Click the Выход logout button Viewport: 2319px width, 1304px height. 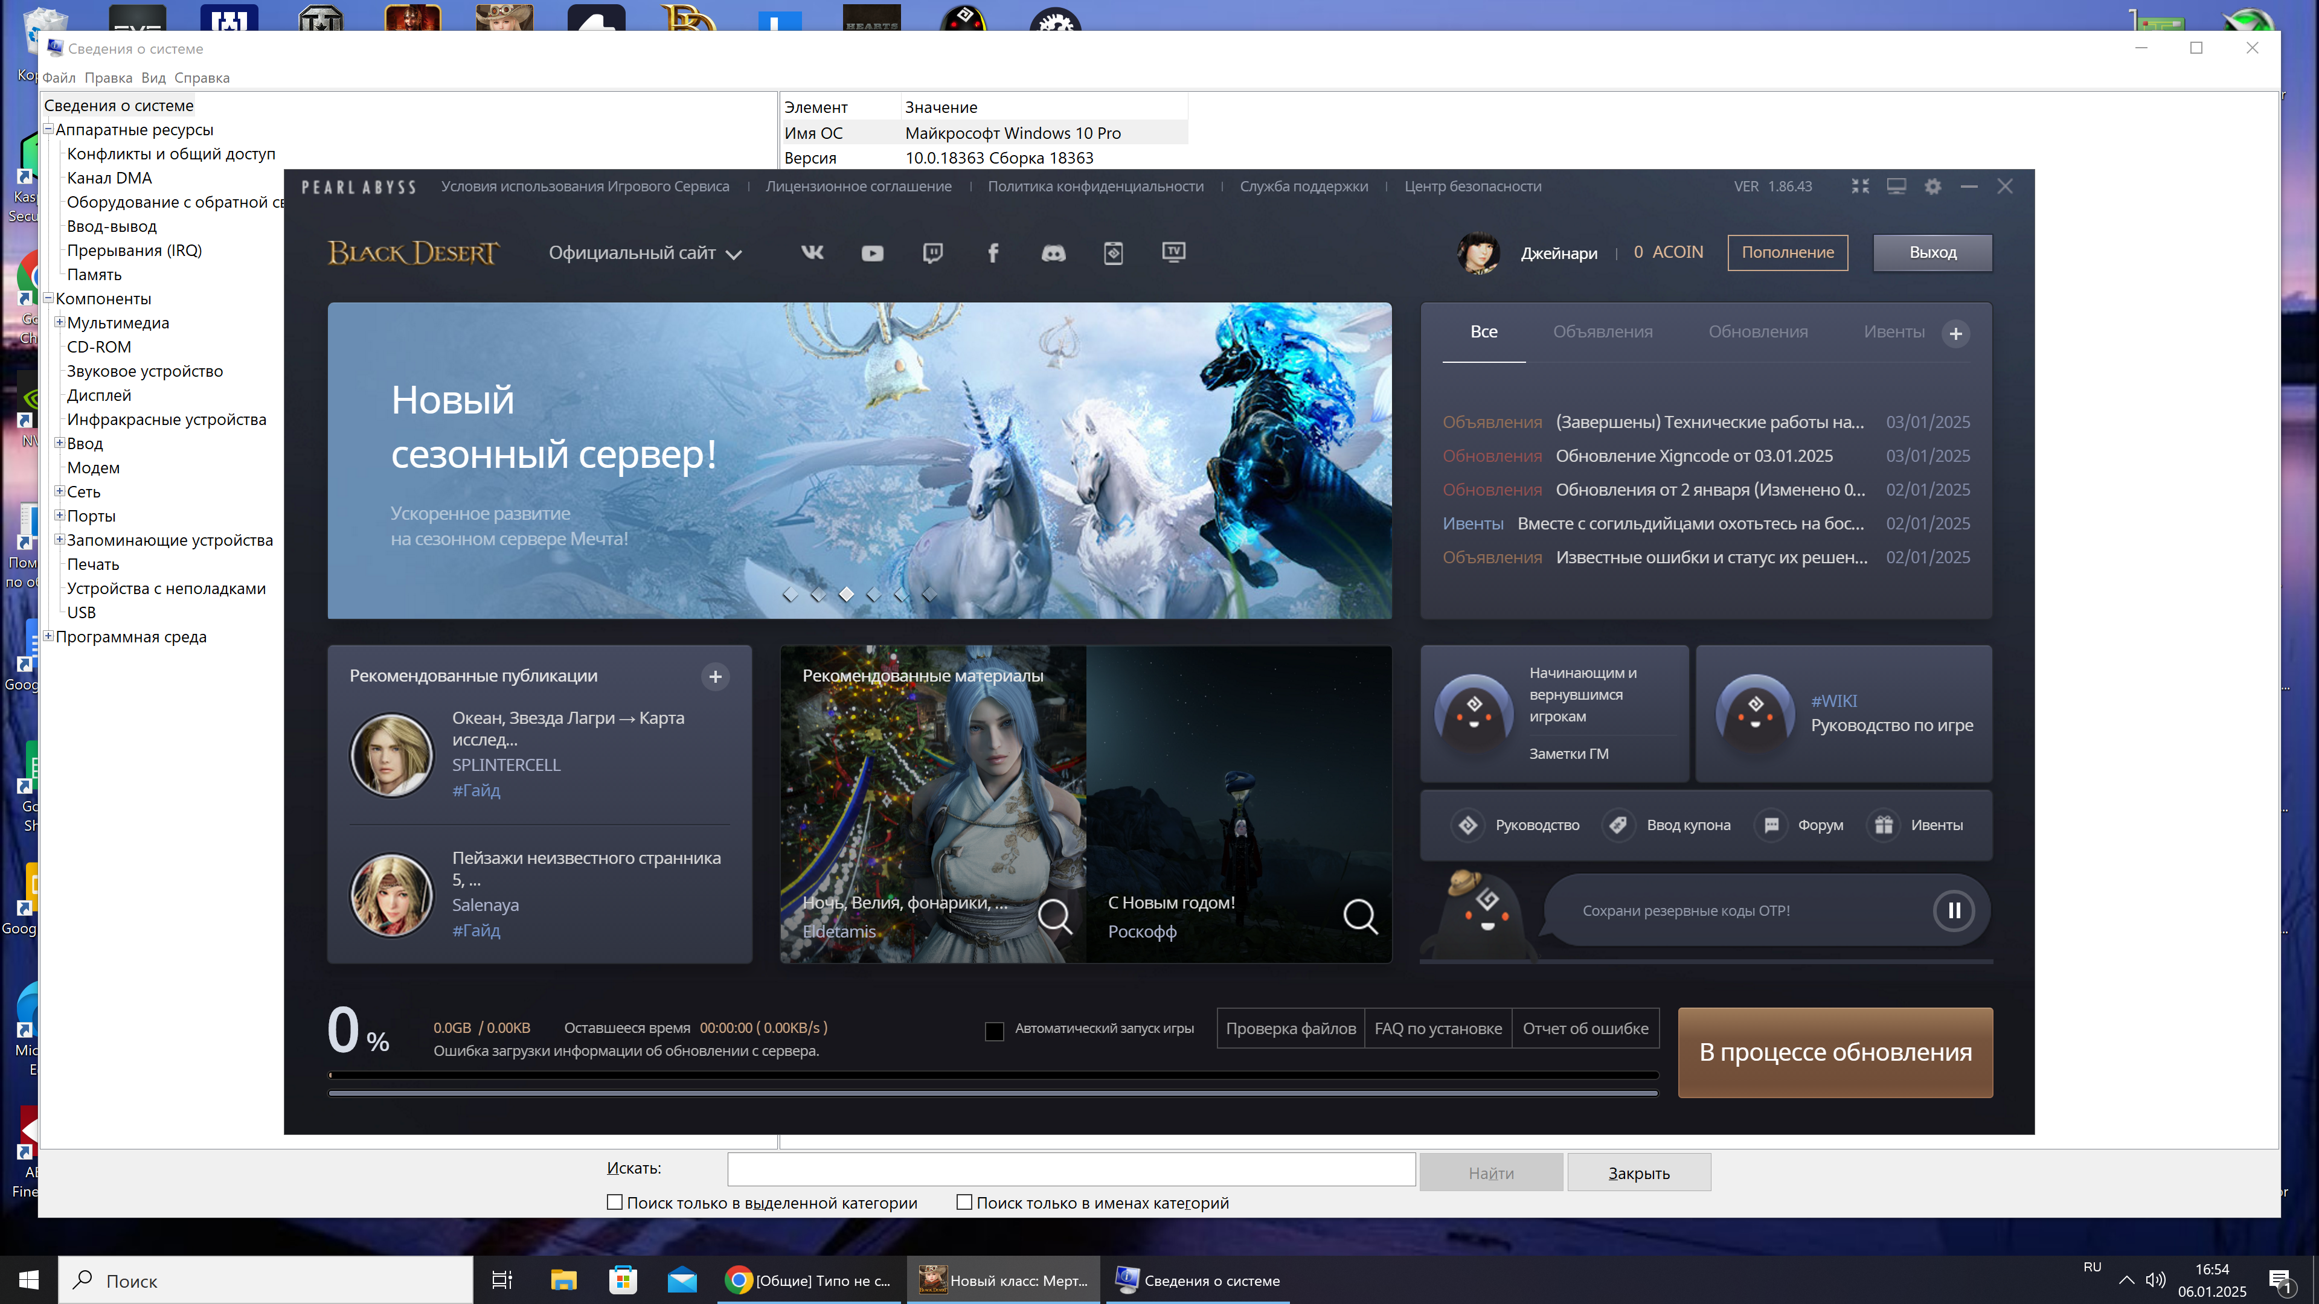(1932, 253)
